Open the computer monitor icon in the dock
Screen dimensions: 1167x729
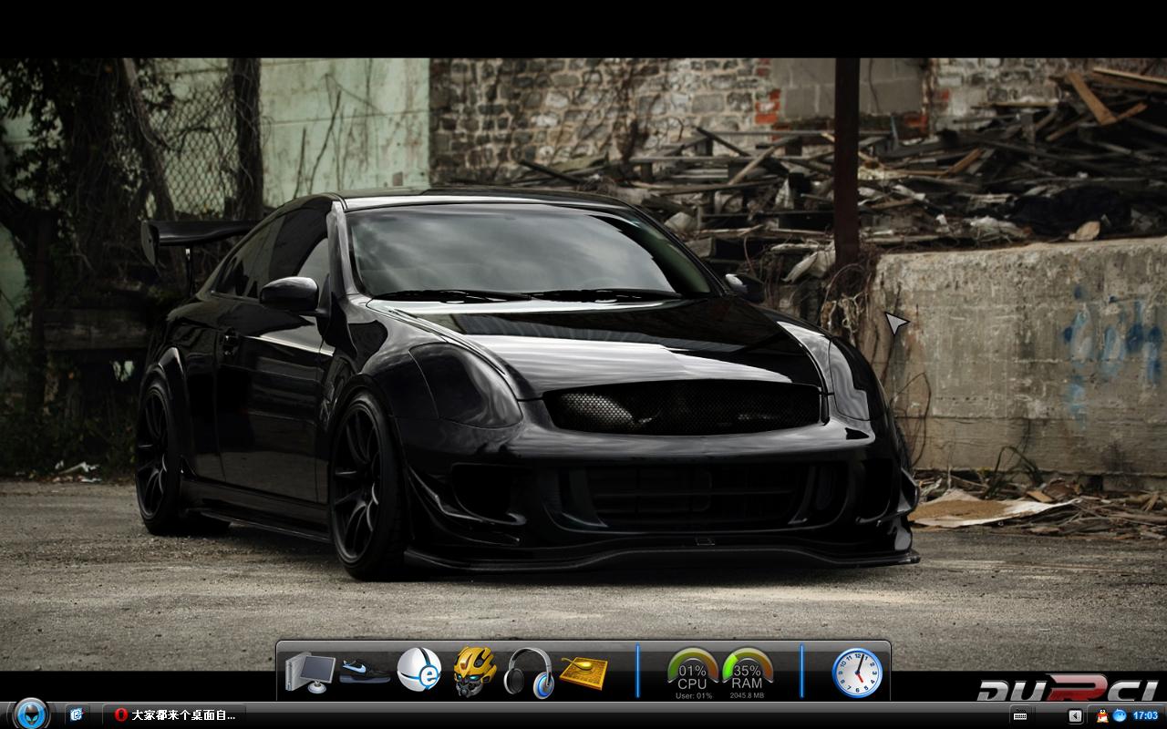(x=309, y=672)
